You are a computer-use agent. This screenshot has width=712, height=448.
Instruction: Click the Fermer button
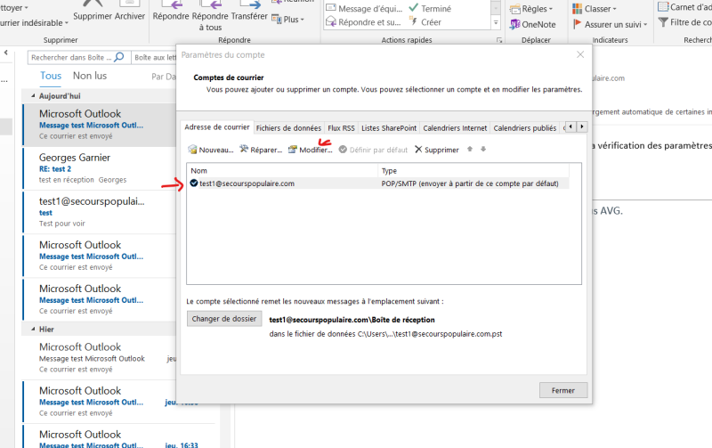pyautogui.click(x=563, y=390)
